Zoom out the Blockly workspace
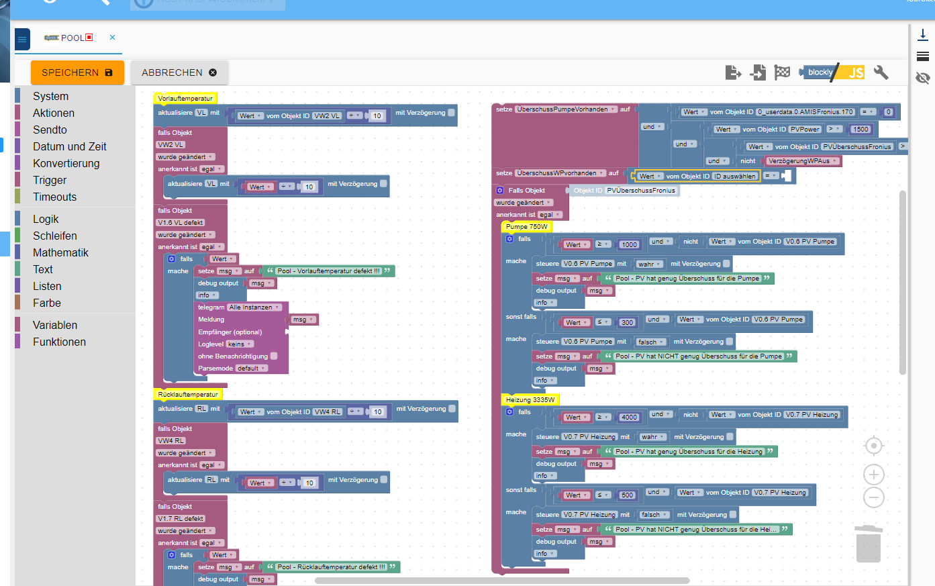Viewport: 935px width, 586px height. 873,497
